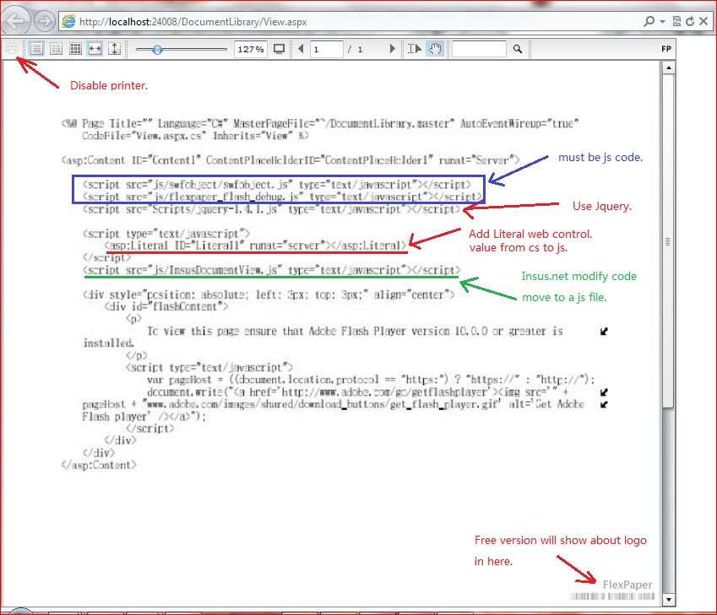The width and height of the screenshot is (717, 615).
Task: Toggle the Compatibility View icon
Action: pyautogui.click(x=676, y=21)
